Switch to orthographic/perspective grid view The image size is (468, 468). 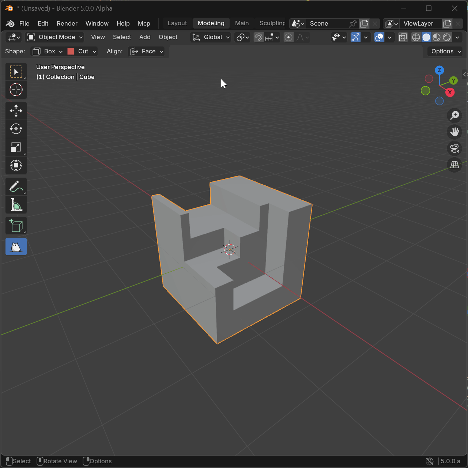[x=454, y=165]
